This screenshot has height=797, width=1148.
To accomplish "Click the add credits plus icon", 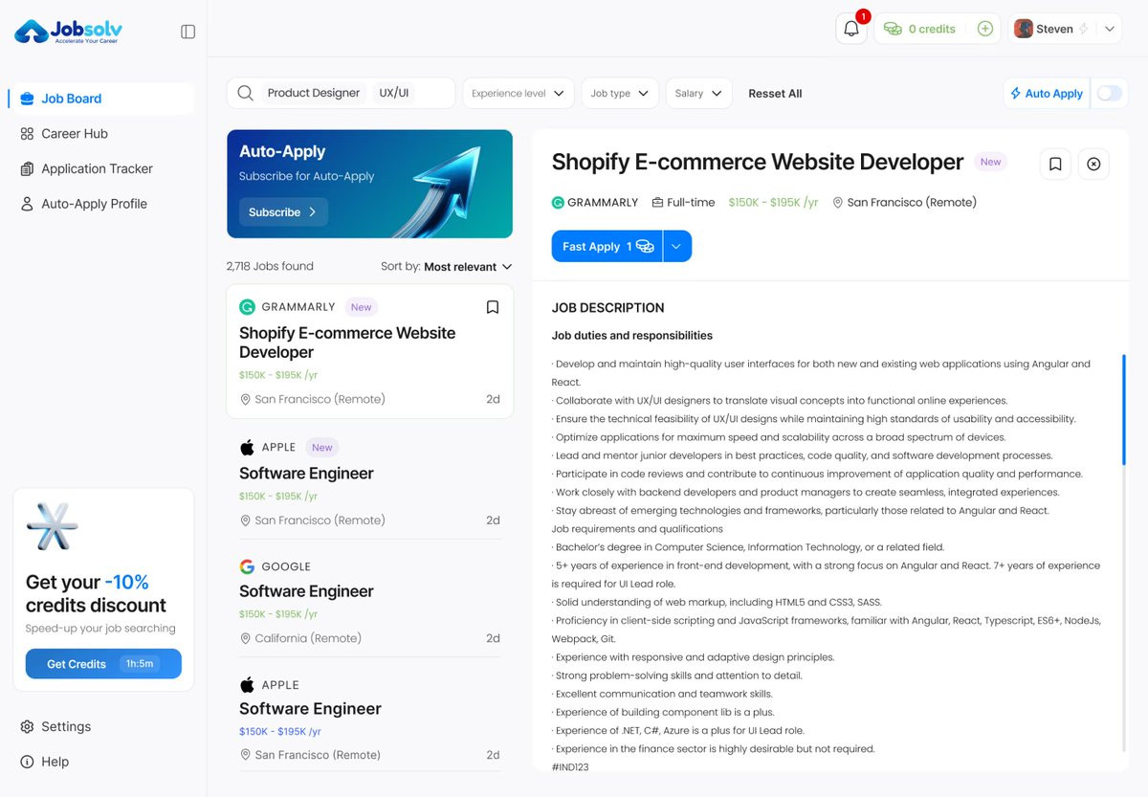I will click(985, 29).
